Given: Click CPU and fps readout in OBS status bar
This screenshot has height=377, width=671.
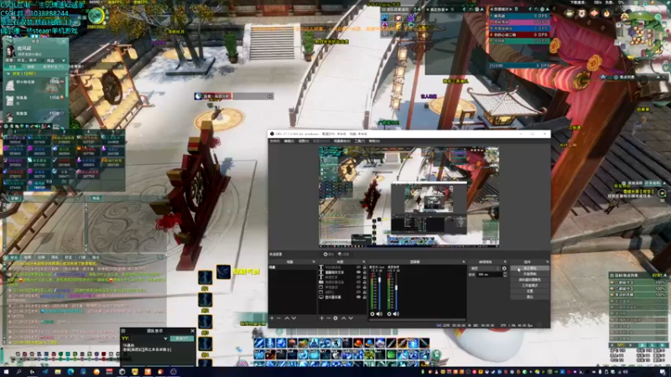Looking at the screenshot, I should (517, 325).
